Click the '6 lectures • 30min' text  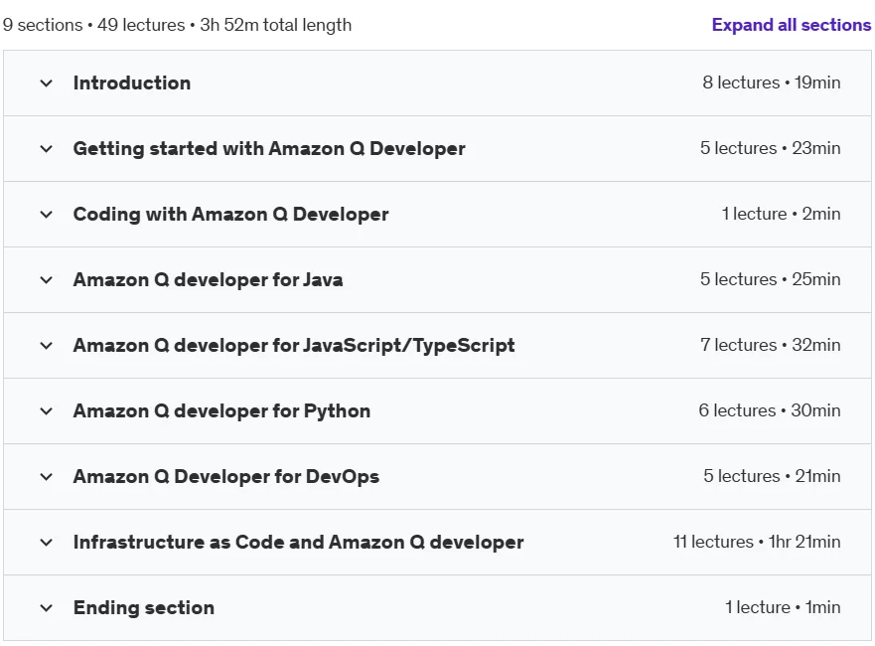[770, 410]
